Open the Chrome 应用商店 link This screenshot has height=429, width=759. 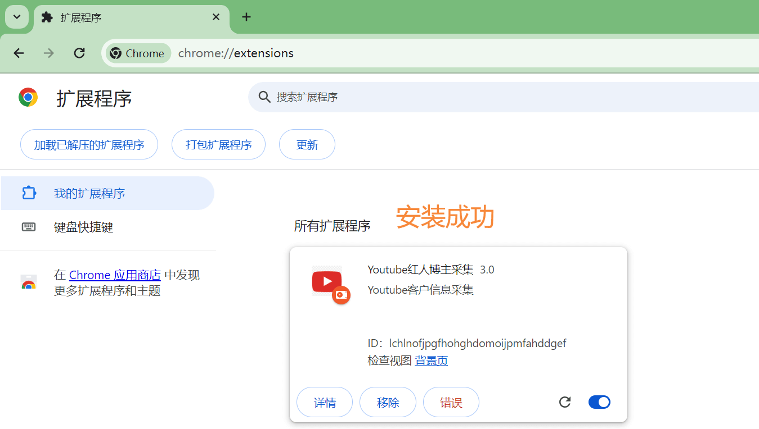coord(115,275)
